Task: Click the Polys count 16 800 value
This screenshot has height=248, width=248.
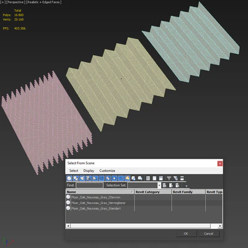Action: click(x=19, y=15)
